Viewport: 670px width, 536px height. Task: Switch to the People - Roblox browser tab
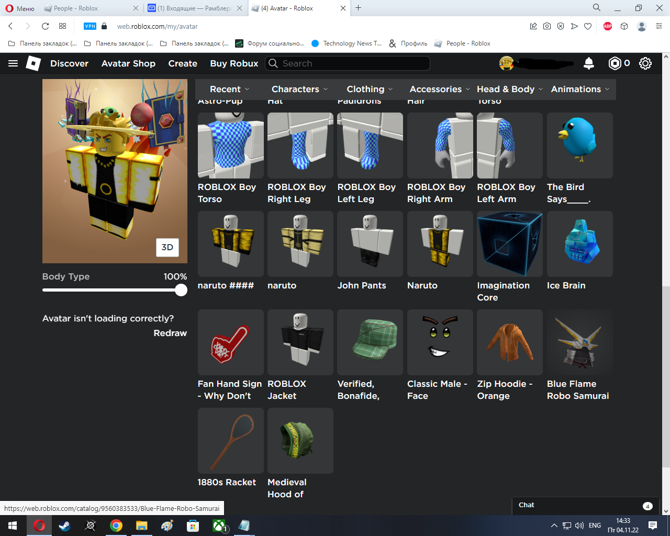(90, 8)
